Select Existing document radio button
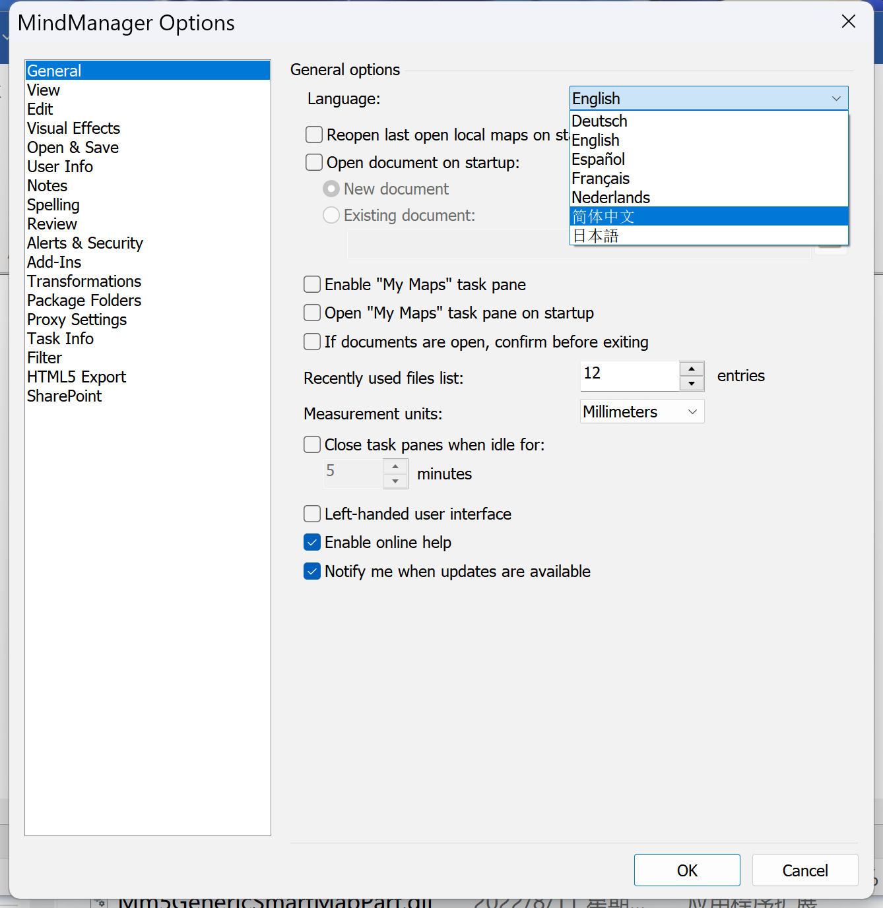This screenshot has height=908, width=883. 331,215
